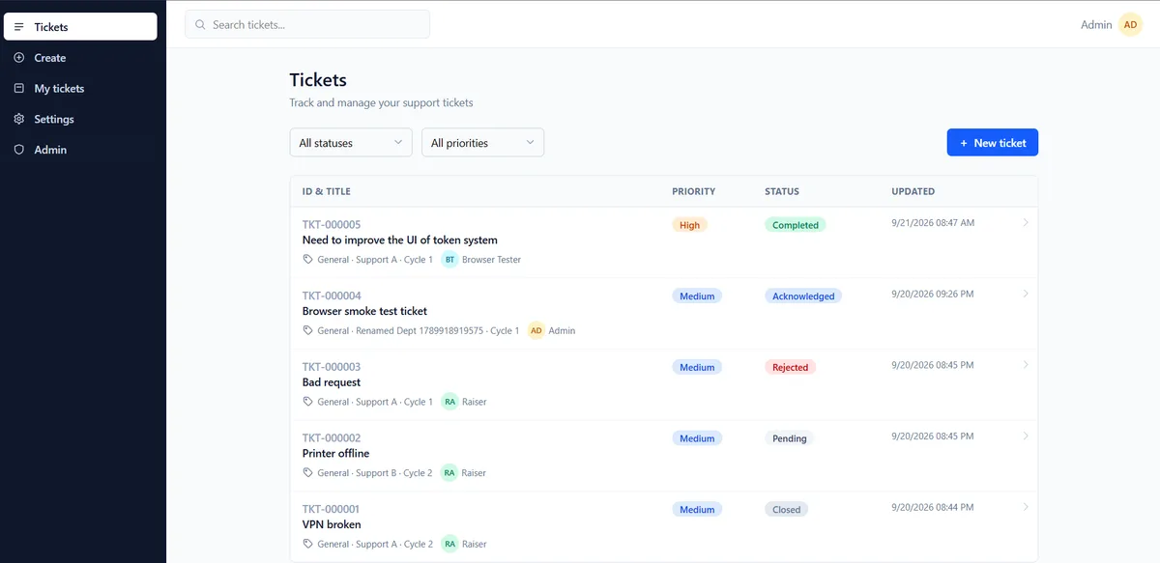Click the Tickets list icon in sidebar
The width and height of the screenshot is (1160, 563).
19,27
